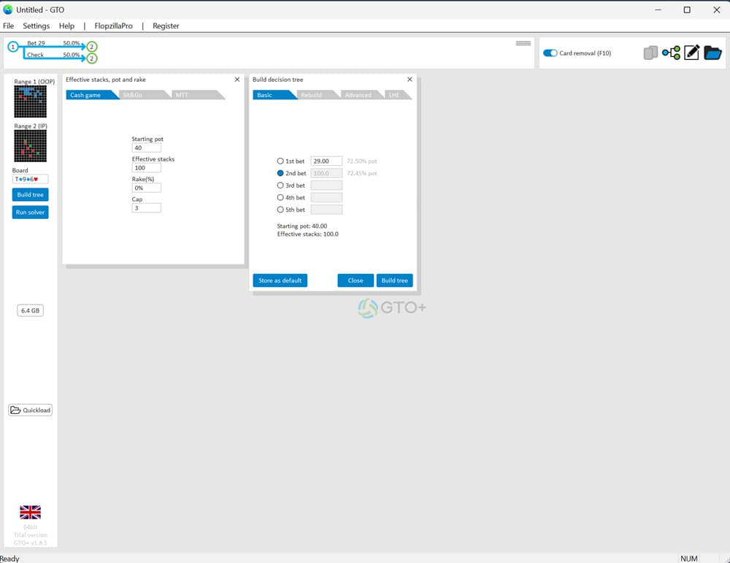The image size is (730, 563).
Task: Select the 4th bet radio button
Action: (280, 197)
